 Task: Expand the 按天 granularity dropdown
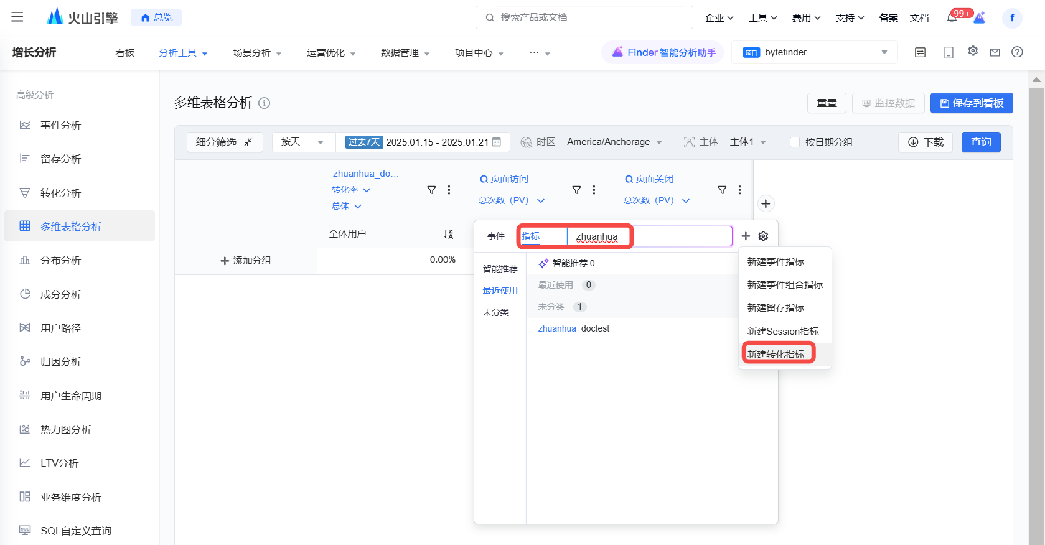pyautogui.click(x=302, y=142)
